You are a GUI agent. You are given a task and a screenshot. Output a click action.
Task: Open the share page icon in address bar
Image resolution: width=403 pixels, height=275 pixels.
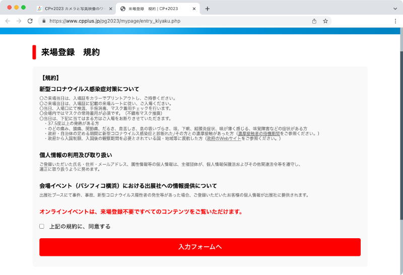click(314, 21)
